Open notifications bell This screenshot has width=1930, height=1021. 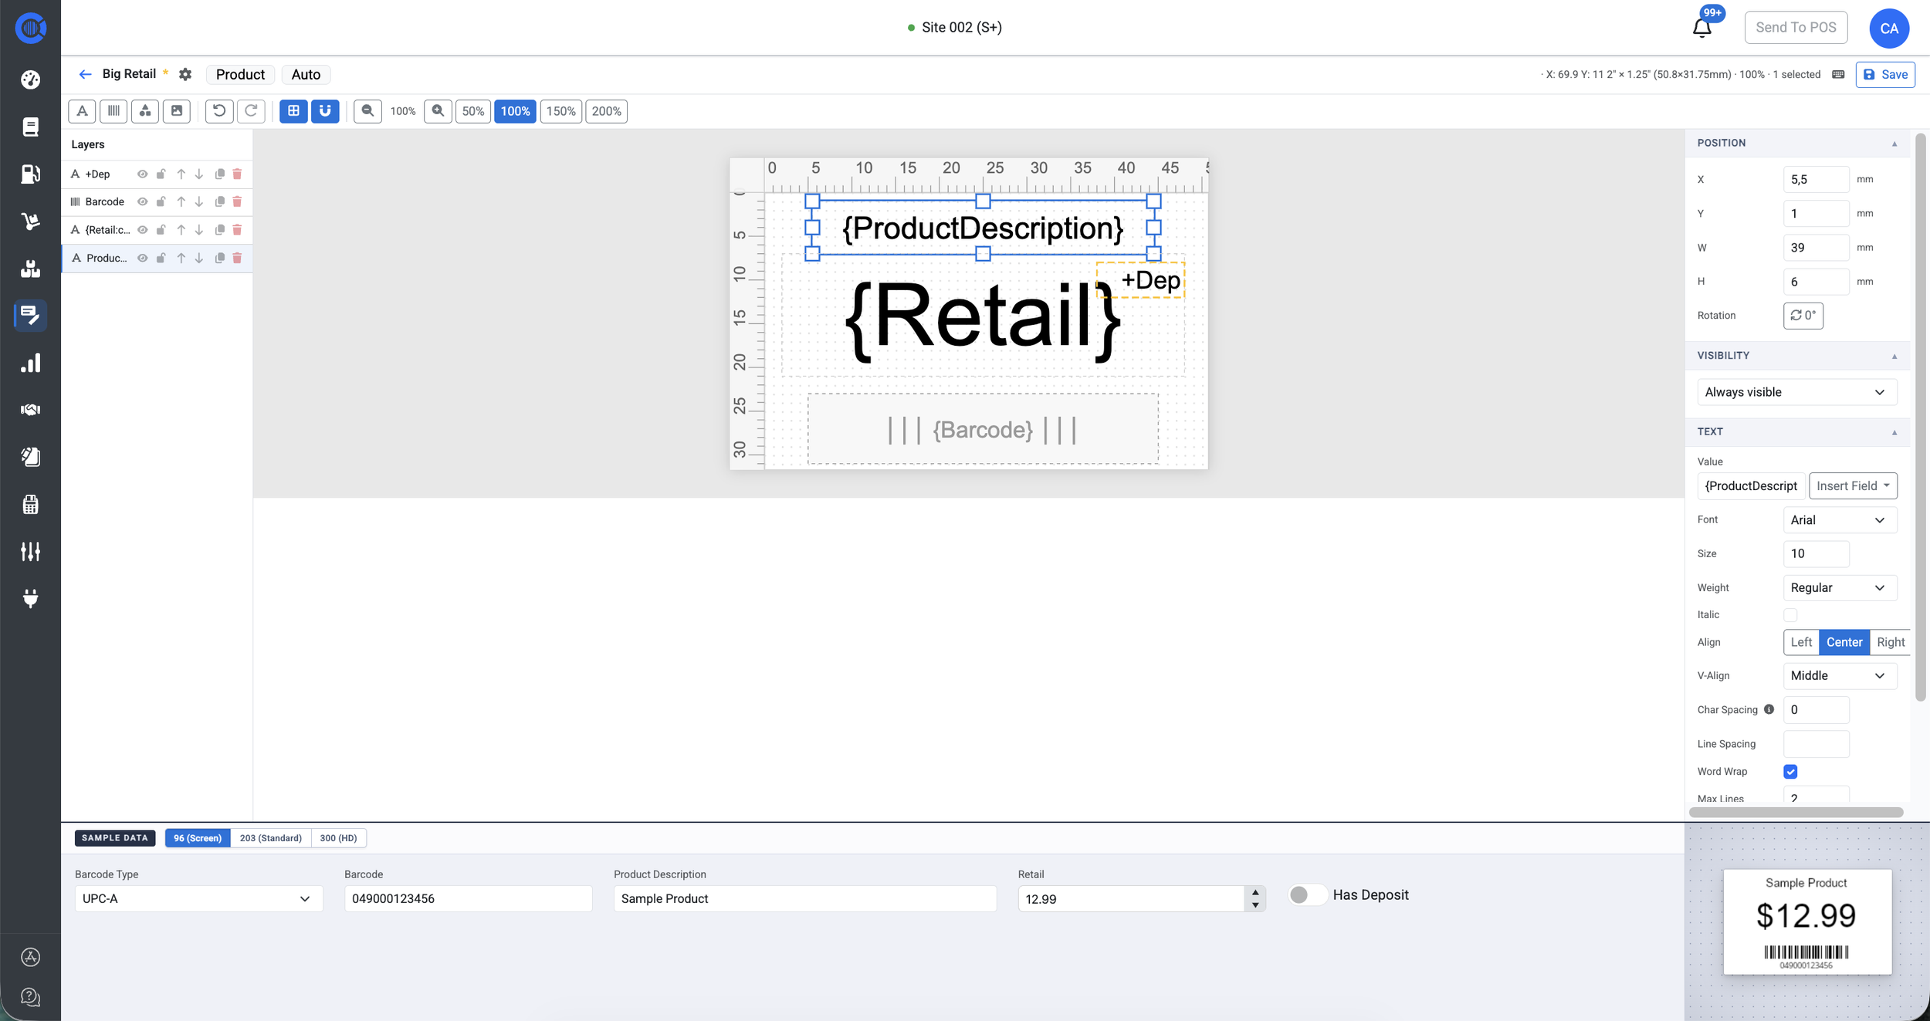click(1702, 28)
